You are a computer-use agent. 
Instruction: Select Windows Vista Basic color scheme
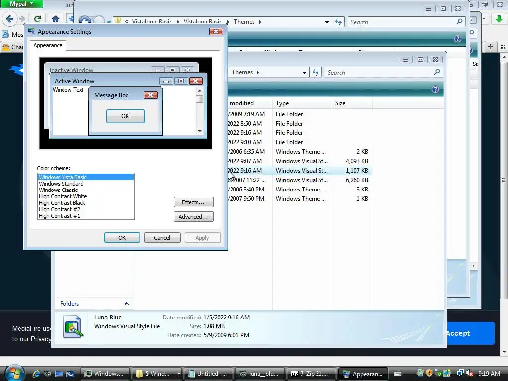pos(86,177)
